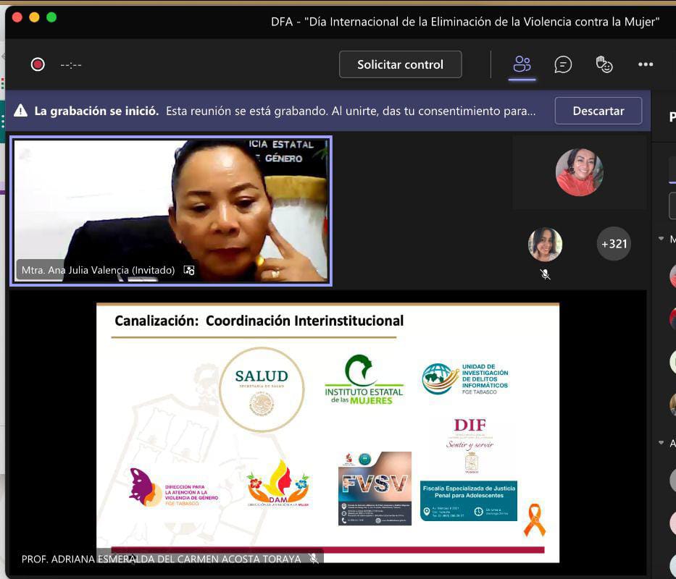This screenshot has width=676, height=579.
Task: Click muted mic icon next to Prof. Adriana's name
Action: point(314,559)
